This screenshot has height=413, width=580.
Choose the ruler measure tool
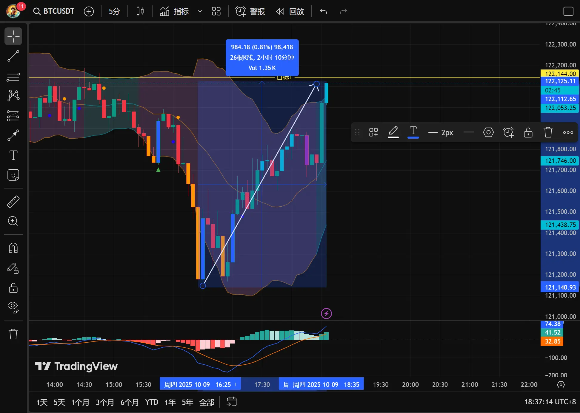[x=13, y=202]
